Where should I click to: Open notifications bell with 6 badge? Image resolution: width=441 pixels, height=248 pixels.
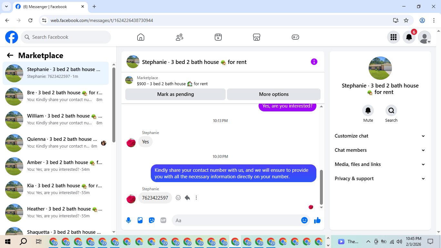pyautogui.click(x=409, y=37)
